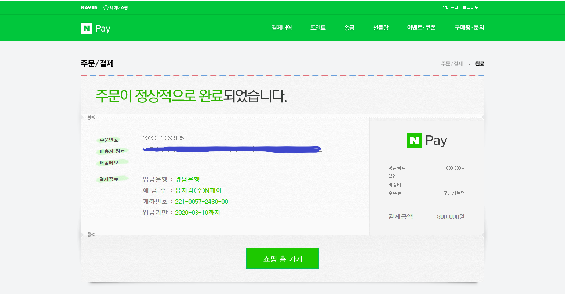Select deposit deadline 2020-03-10까지
Screen dimensions: 565x294
coord(197,213)
